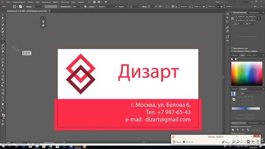Open the Pathfinder panel options menu
The width and height of the screenshot is (265, 149).
[263, 123]
